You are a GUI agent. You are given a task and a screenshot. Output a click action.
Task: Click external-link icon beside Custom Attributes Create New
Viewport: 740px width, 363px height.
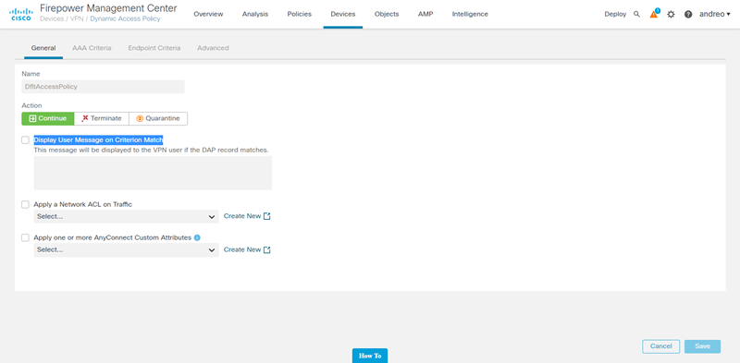coord(267,250)
